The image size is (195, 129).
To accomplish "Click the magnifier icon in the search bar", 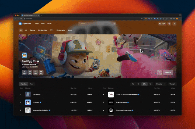I will [79, 24].
